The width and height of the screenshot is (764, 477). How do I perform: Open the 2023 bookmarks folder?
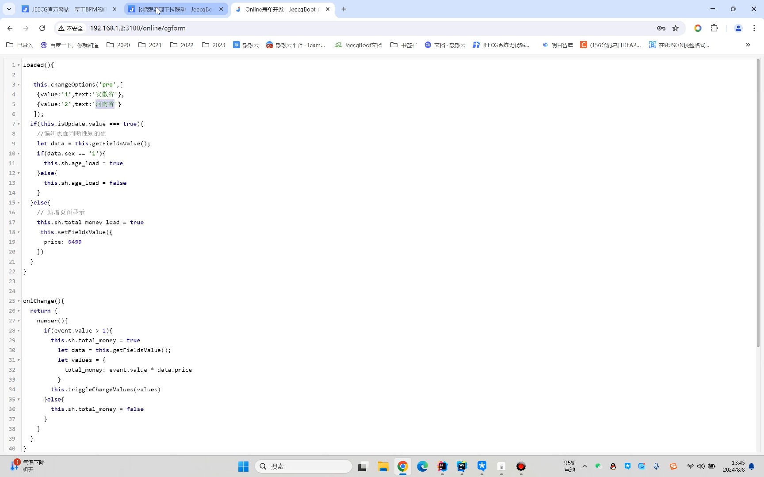(x=214, y=45)
